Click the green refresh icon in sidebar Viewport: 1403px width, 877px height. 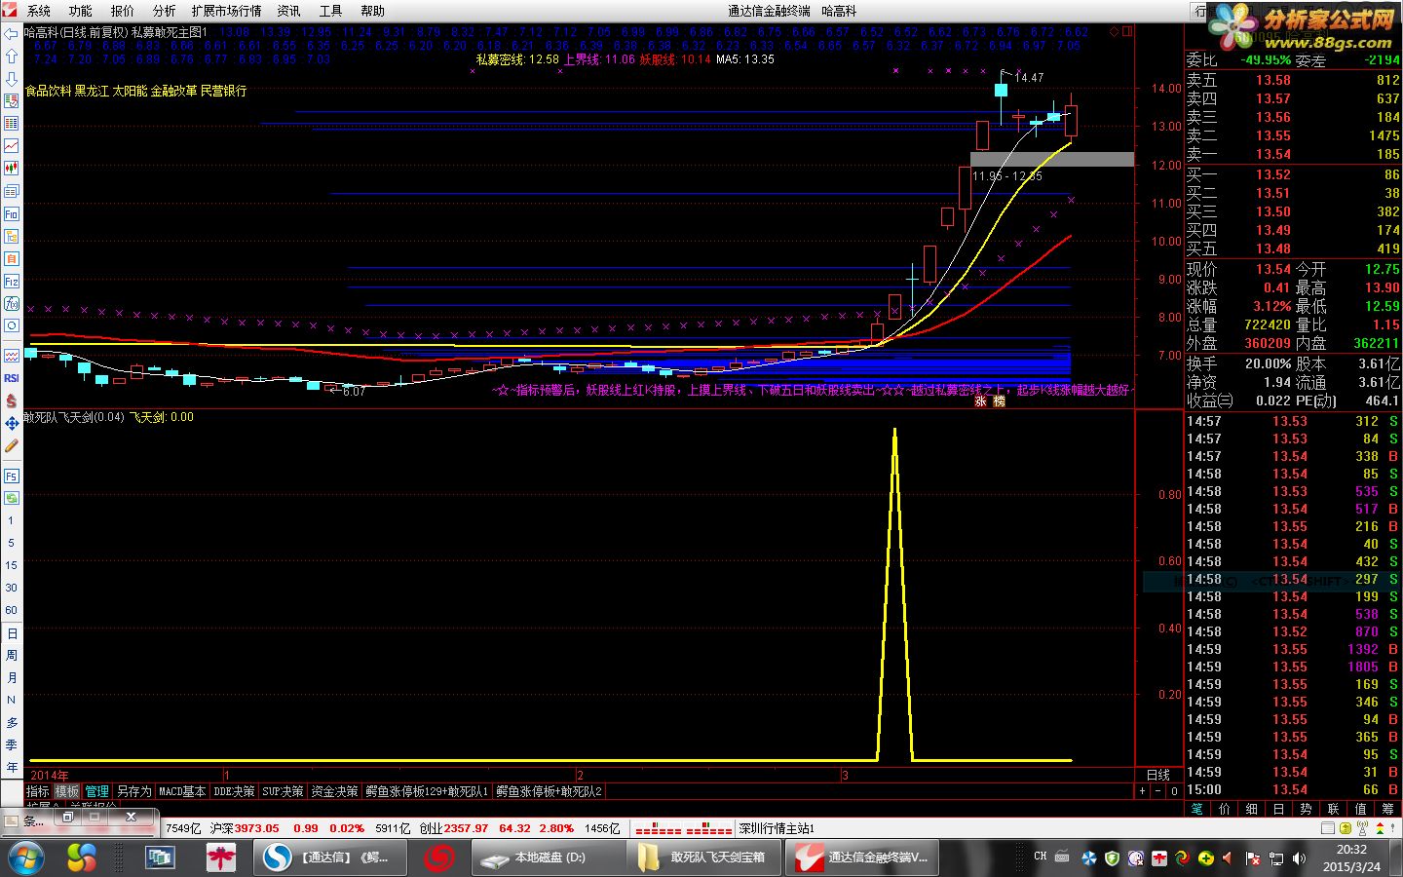11,498
